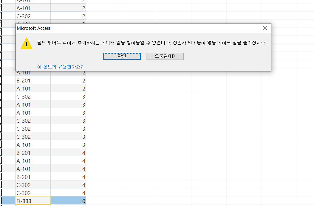The width and height of the screenshot is (314, 206).
Task: Toggle the checkbox in the D-888 row
Action: [1, 201]
